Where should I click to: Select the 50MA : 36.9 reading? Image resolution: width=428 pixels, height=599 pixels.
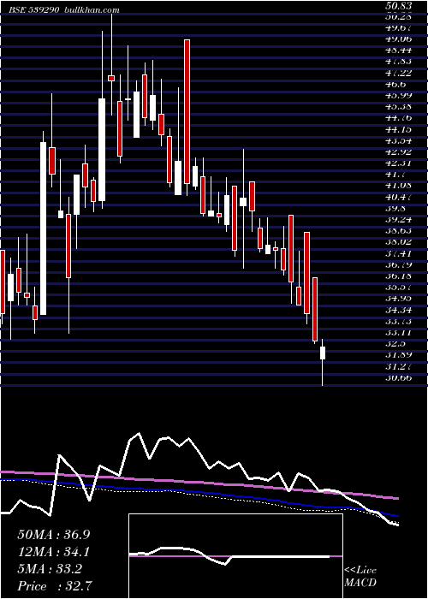(53, 535)
